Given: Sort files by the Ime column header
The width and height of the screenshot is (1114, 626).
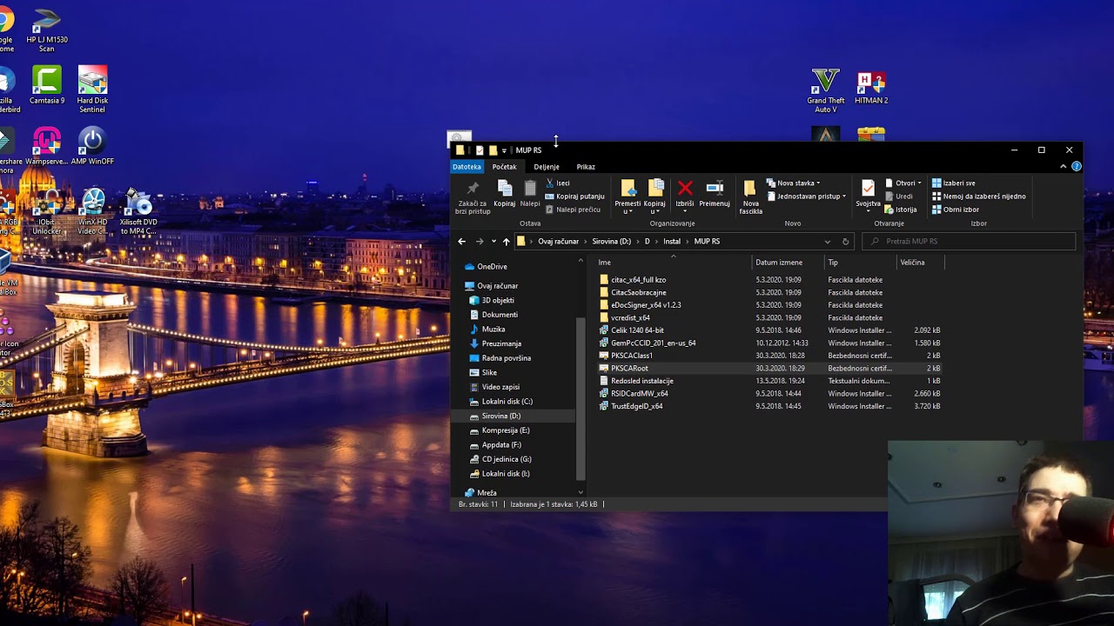Looking at the screenshot, I should tap(674, 263).
